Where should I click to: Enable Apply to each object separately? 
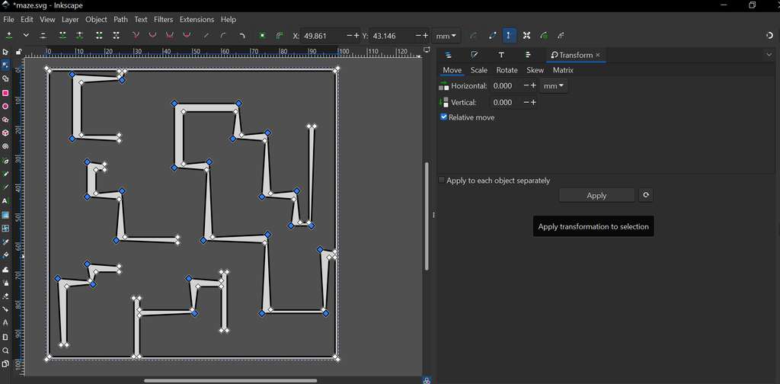tap(442, 180)
